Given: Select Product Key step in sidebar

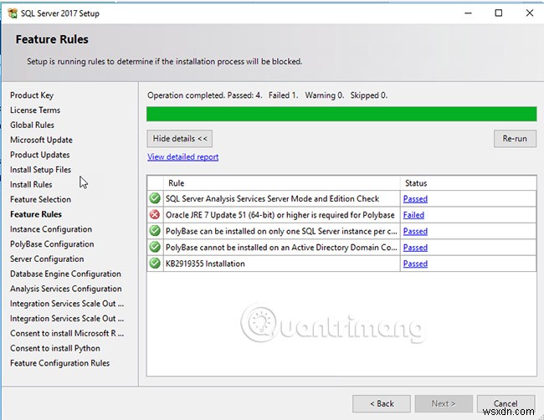Looking at the screenshot, I should pyautogui.click(x=32, y=95).
